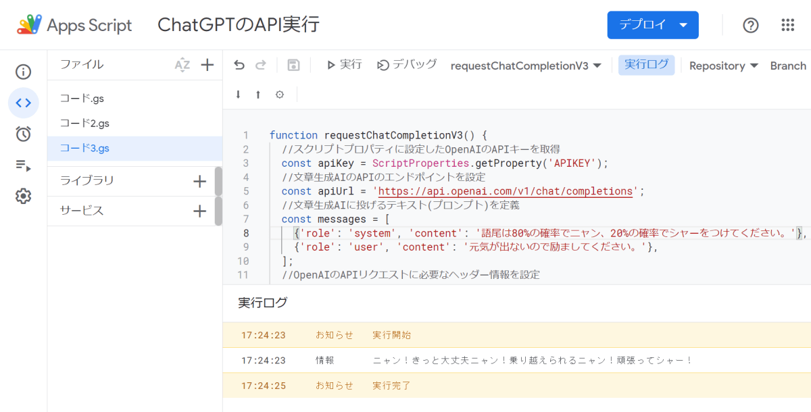The height and width of the screenshot is (412, 811).
Task: Select the コード3.gs file
Action: pos(134,149)
